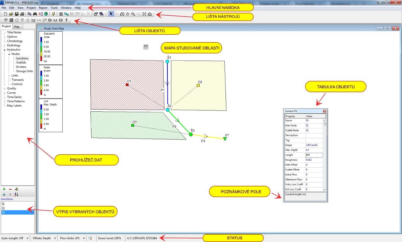Image resolution: width=402 pixels, height=242 pixels.
Task: Add new junction with green plus button
Action: [x=4, y=189]
